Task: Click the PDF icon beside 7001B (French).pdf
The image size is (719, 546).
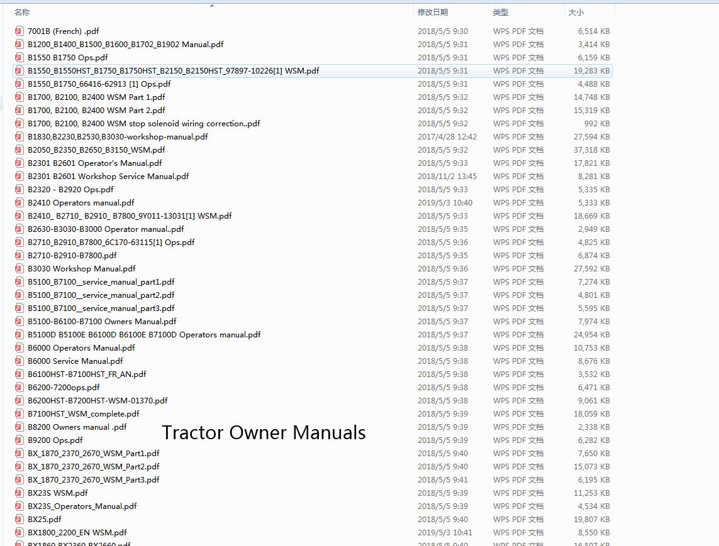Action: tap(18, 31)
